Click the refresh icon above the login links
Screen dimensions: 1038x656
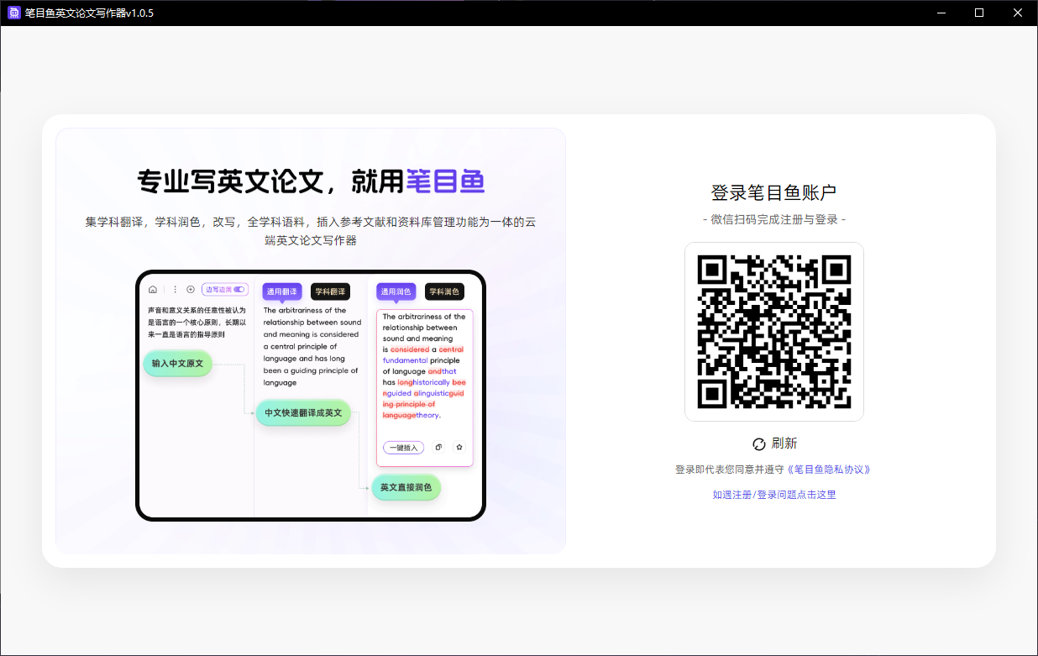pyautogui.click(x=758, y=443)
